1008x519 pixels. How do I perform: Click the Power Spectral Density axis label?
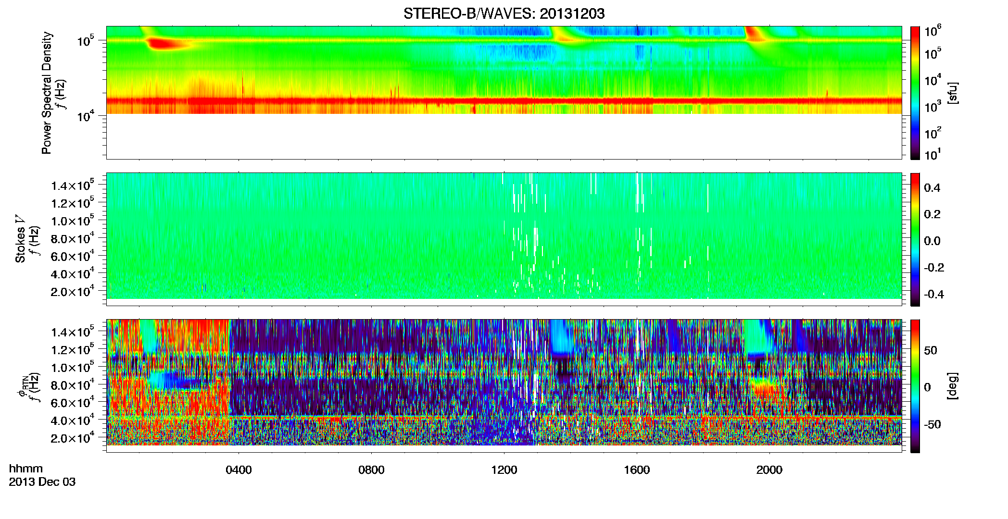(47, 93)
